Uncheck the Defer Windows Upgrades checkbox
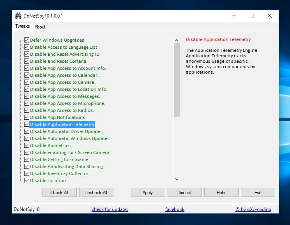 point(27,40)
